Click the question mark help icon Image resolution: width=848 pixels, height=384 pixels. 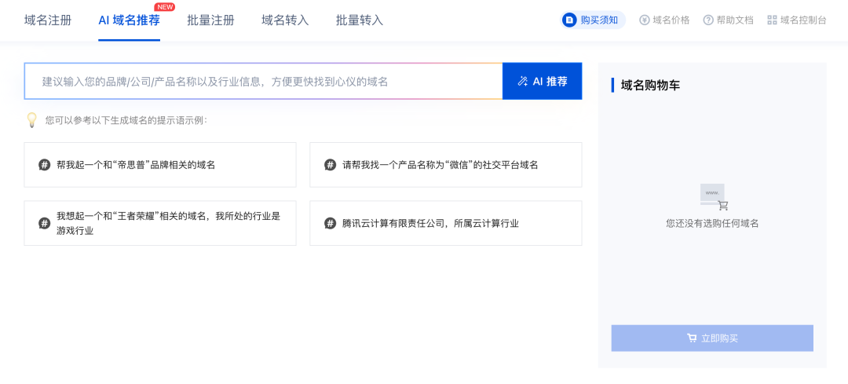(708, 20)
